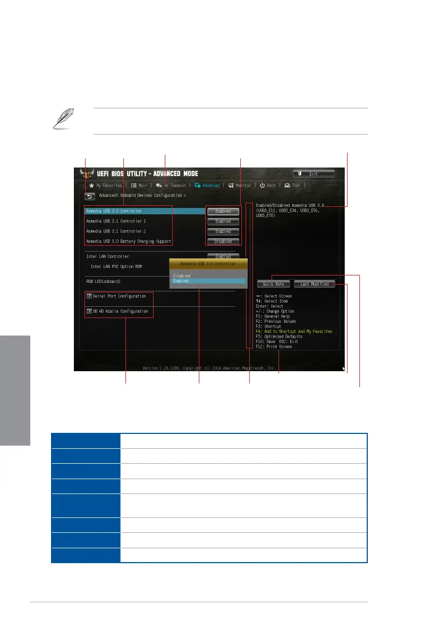Click the 'F12: Print Screen' hint

point(274,347)
